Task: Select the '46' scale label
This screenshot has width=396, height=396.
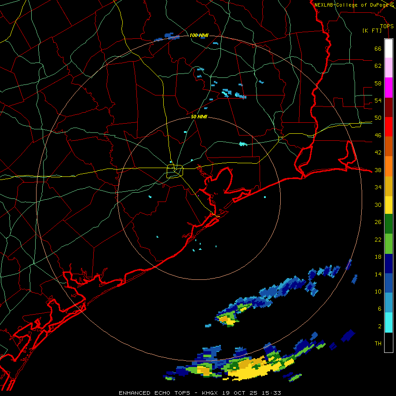Action: tap(378, 136)
